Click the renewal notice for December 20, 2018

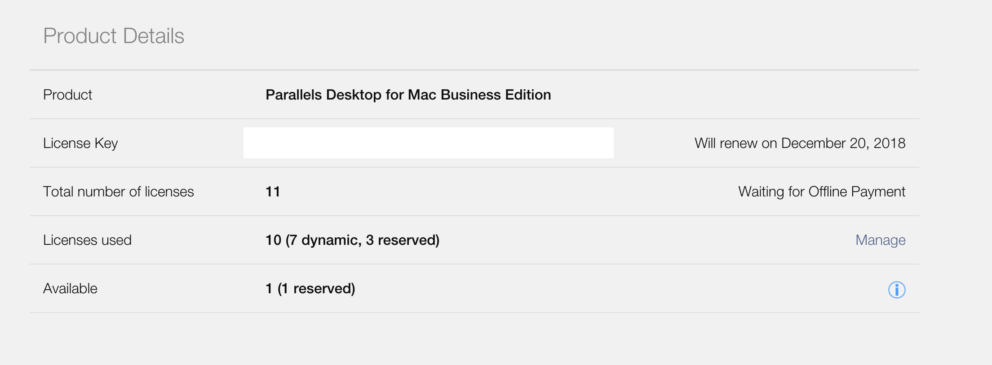pos(800,143)
